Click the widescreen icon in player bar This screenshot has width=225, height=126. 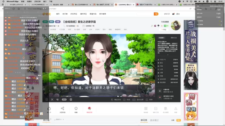click(71, 100)
